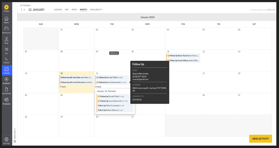This screenshot has width=279, height=148.
Task: Open Follow Up with Jose Nino event
Action: 76,77
